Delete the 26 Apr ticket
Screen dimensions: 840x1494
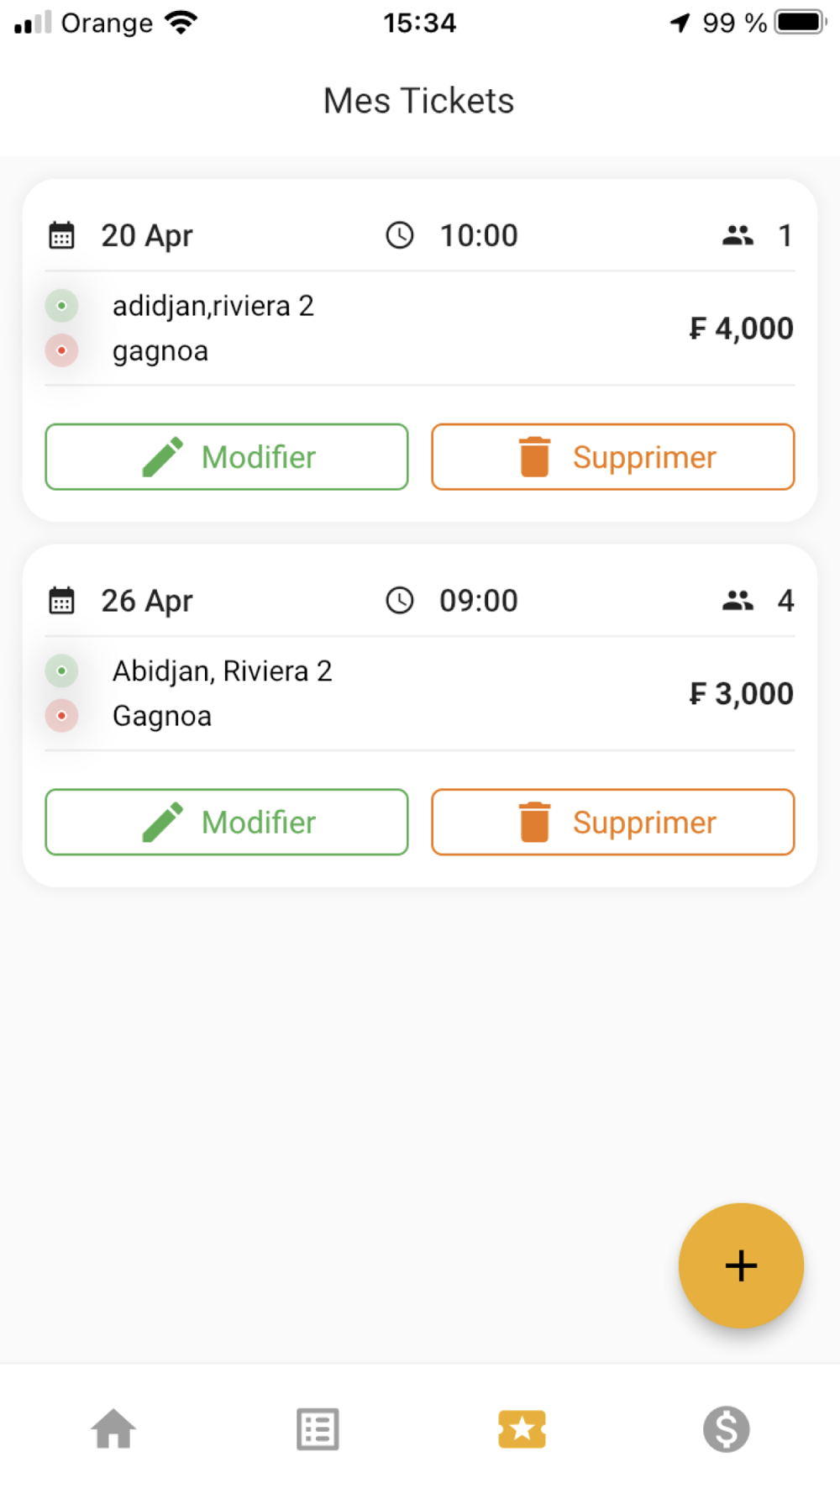click(613, 822)
